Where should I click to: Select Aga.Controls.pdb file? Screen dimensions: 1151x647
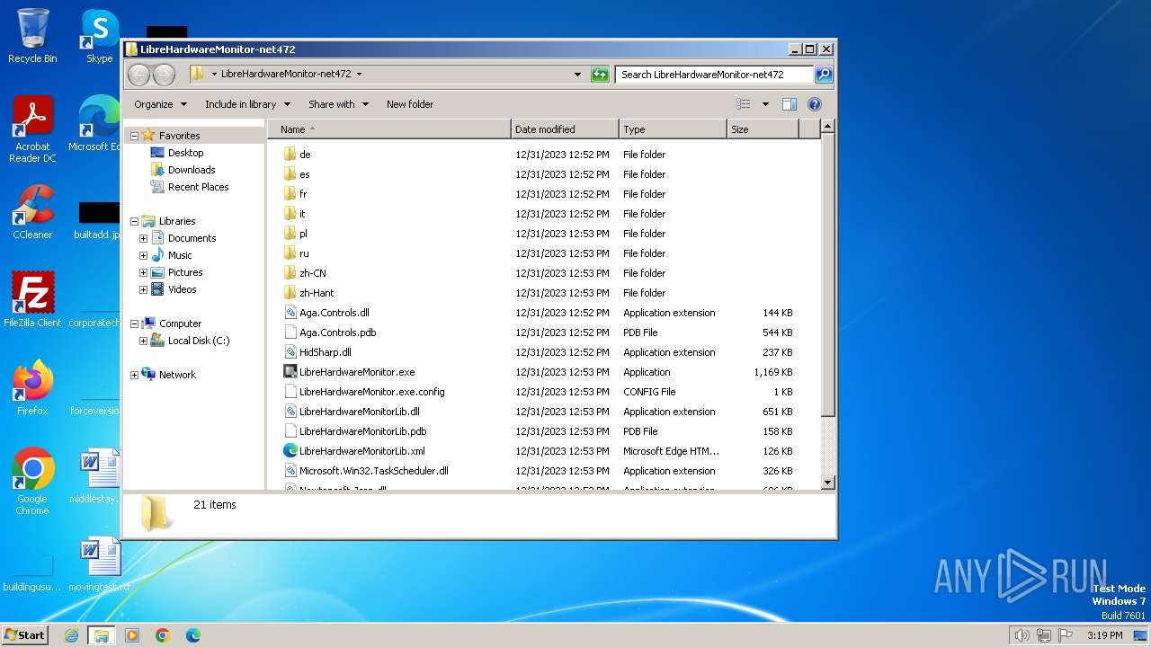coord(337,332)
